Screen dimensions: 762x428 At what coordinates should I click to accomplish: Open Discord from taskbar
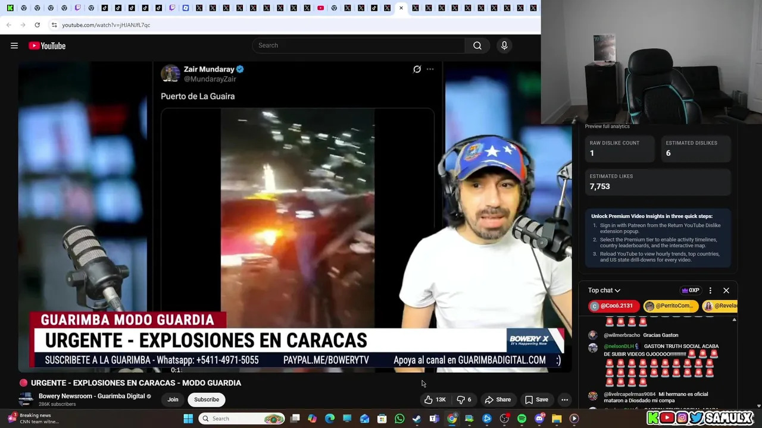(539, 418)
